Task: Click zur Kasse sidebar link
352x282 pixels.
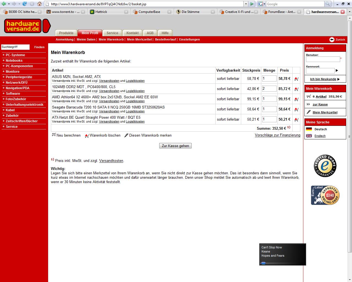Action: tap(320, 104)
